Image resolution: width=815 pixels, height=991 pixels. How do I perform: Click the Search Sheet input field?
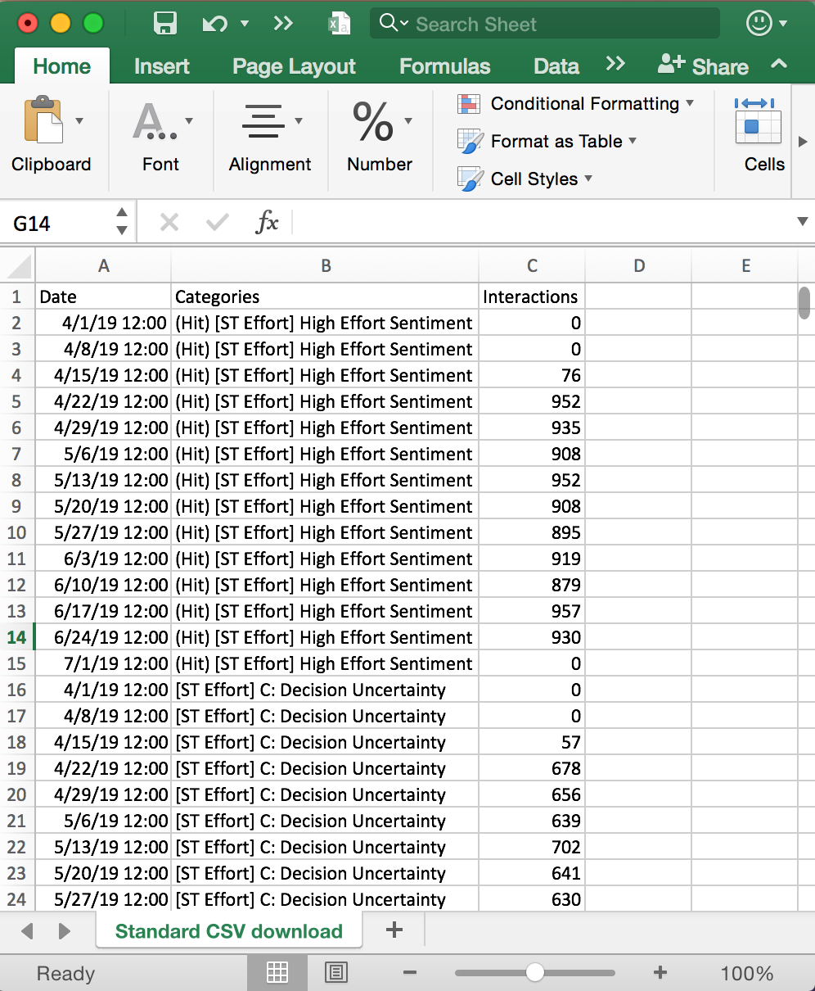point(556,24)
